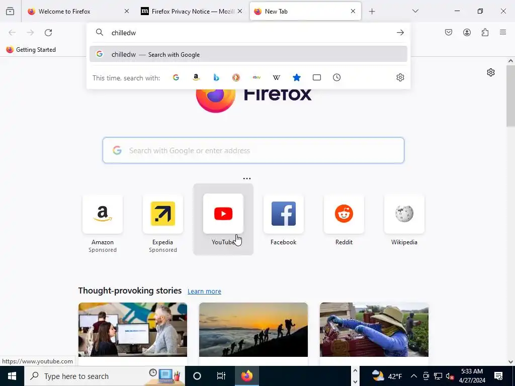Screen dimensions: 515x386
Task: Search this time with Google
Action: click(x=176, y=77)
